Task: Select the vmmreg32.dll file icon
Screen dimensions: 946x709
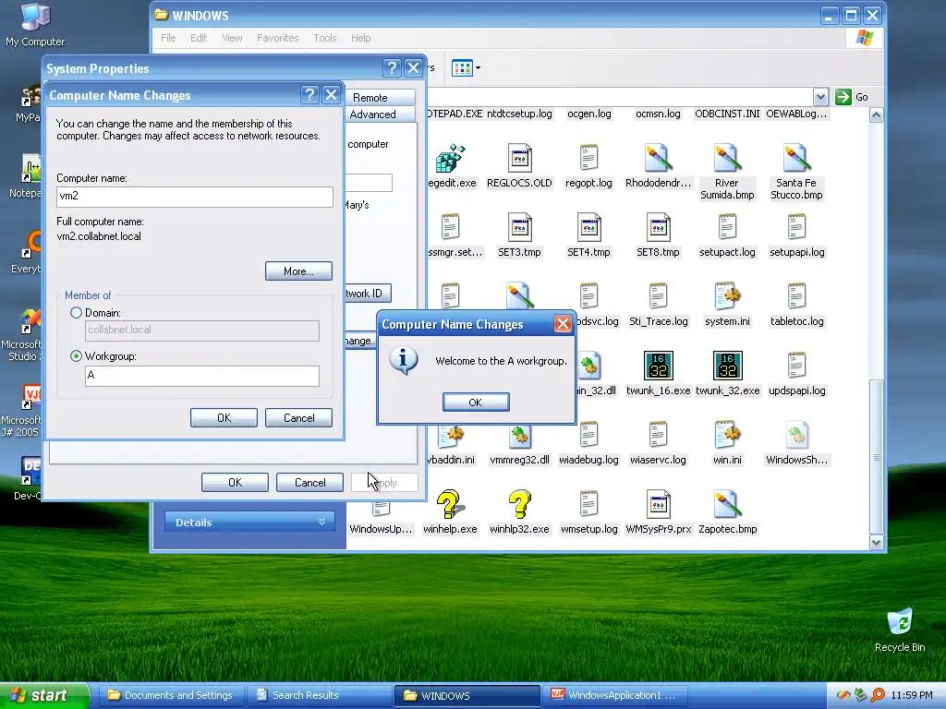Action: pos(519,435)
